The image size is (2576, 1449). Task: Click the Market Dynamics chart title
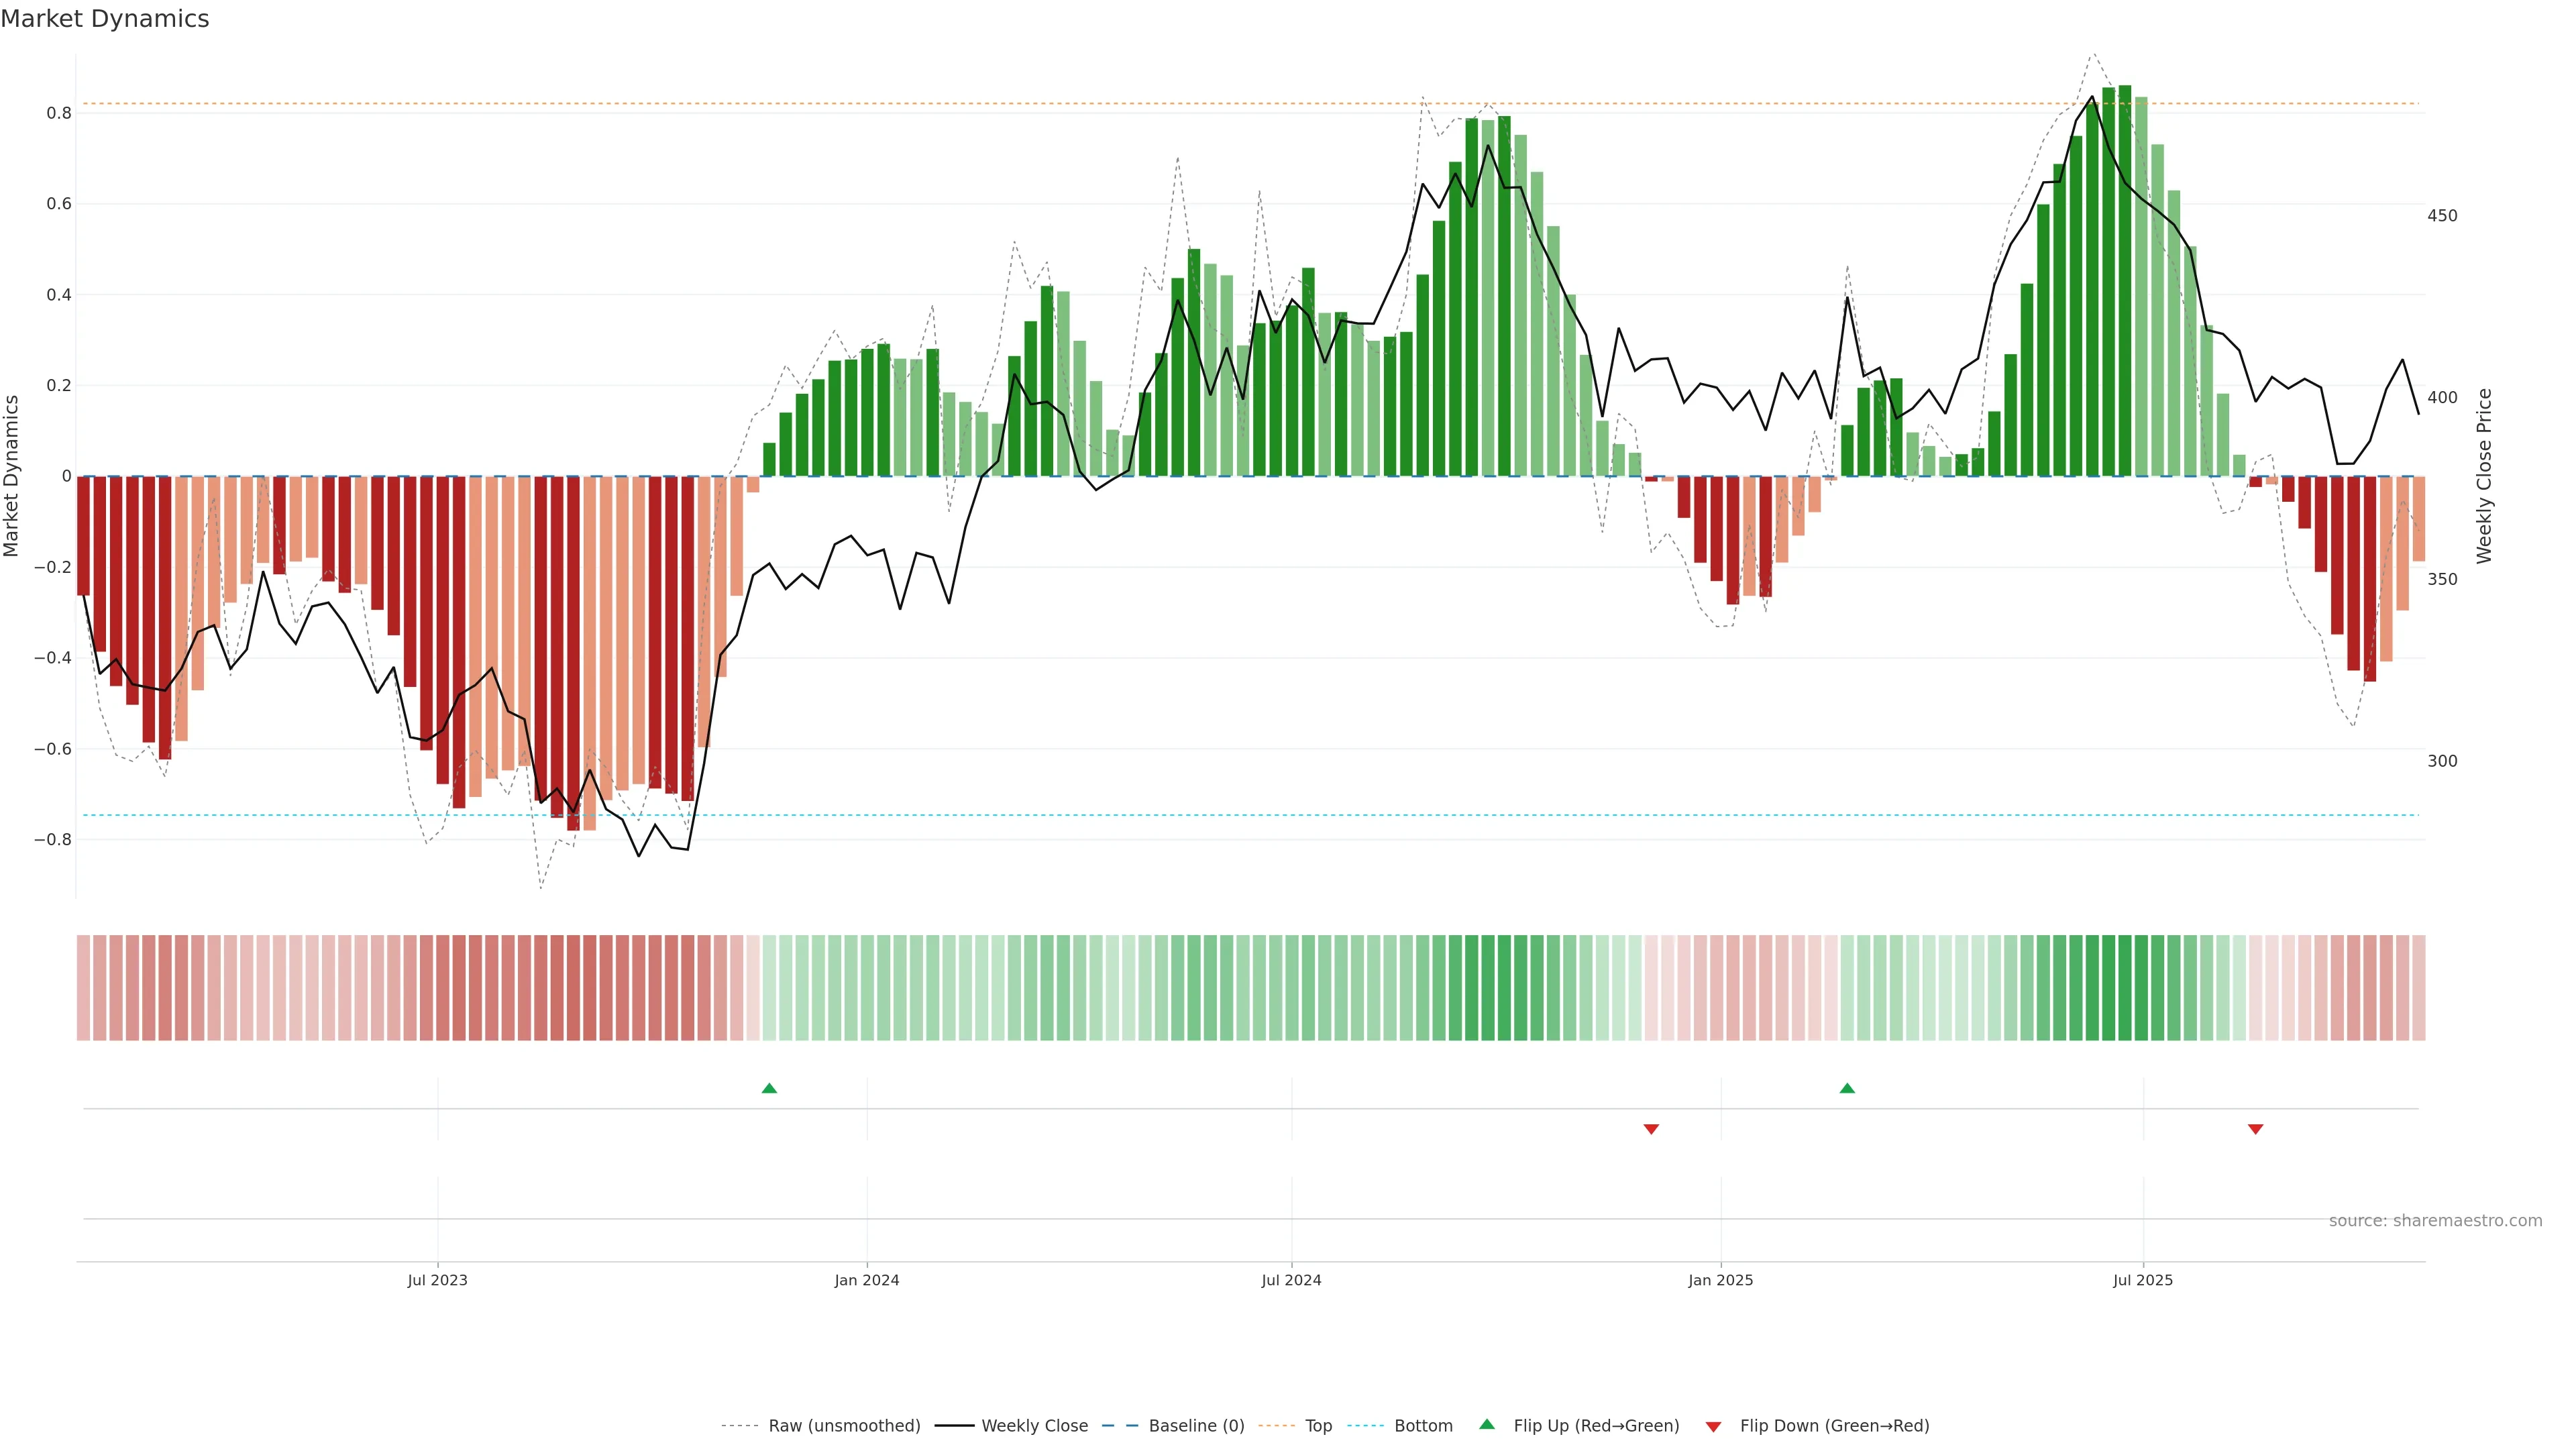coord(105,19)
